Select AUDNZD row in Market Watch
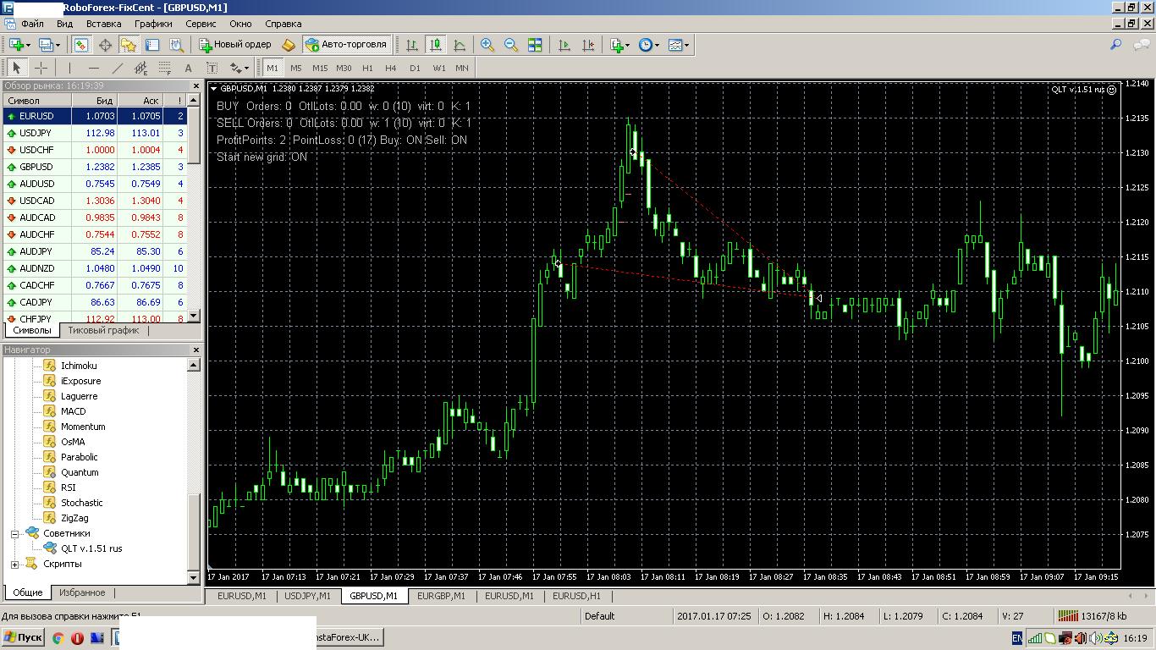 click(95, 268)
